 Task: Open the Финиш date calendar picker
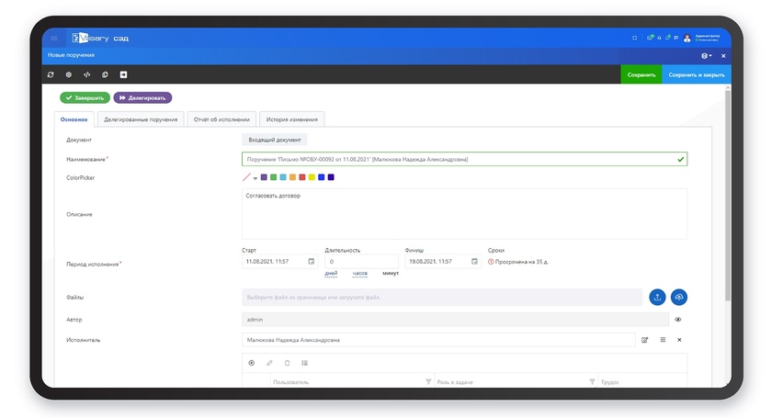click(x=474, y=262)
